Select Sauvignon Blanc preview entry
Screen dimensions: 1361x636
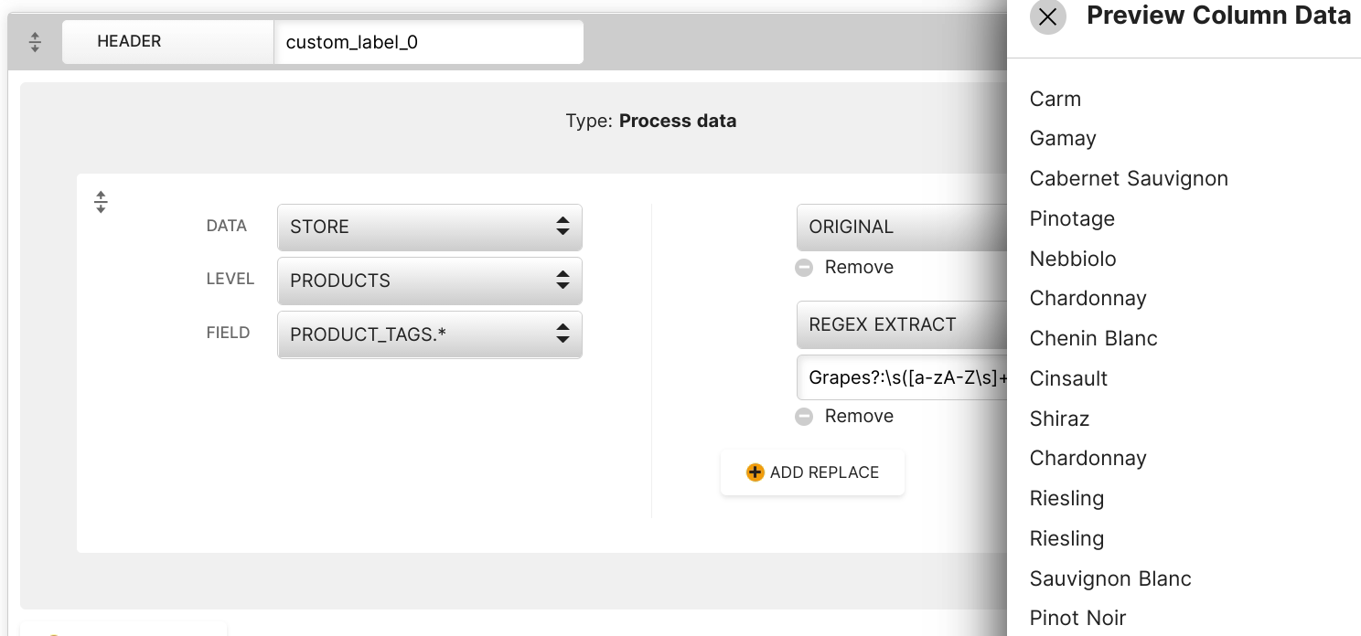[1110, 578]
